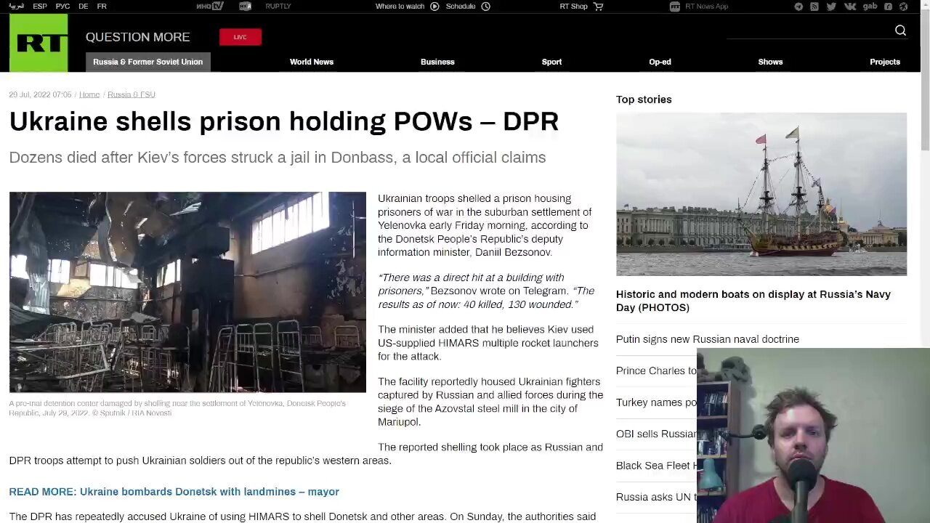Click the Home breadcrumb link

[89, 94]
